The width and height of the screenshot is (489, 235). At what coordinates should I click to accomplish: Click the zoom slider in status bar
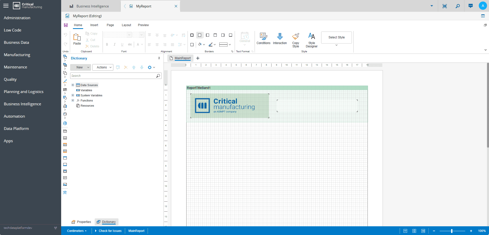[x=452, y=231]
